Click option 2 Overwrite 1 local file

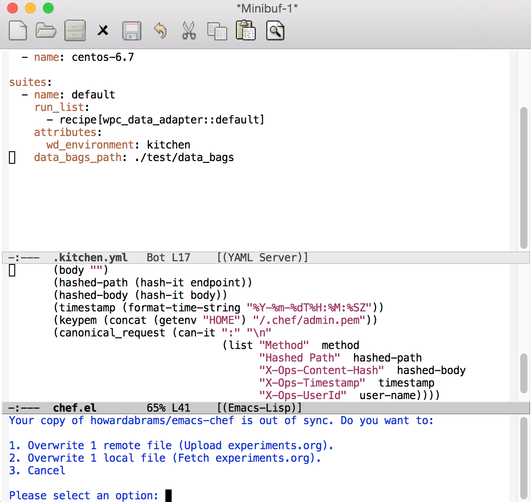click(x=164, y=458)
